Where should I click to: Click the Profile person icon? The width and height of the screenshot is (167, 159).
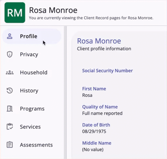[10, 36]
